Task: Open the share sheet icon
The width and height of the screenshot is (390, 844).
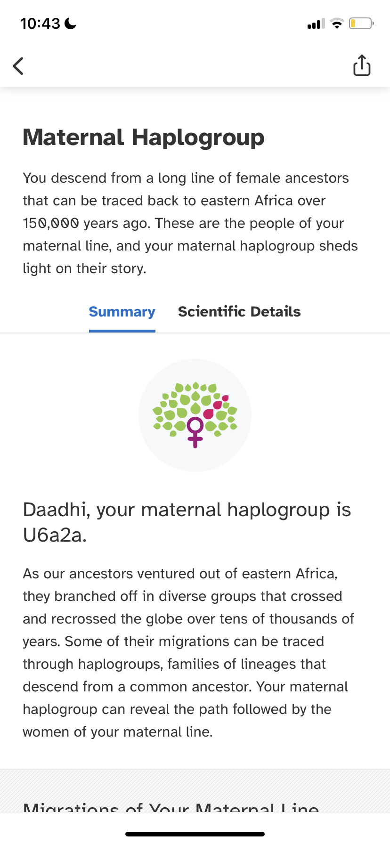Action: click(362, 65)
